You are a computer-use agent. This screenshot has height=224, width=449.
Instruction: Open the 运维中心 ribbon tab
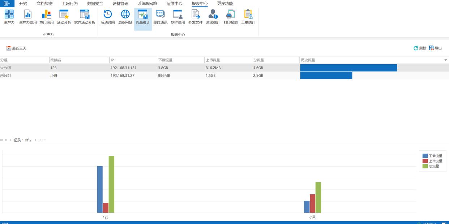(175, 4)
